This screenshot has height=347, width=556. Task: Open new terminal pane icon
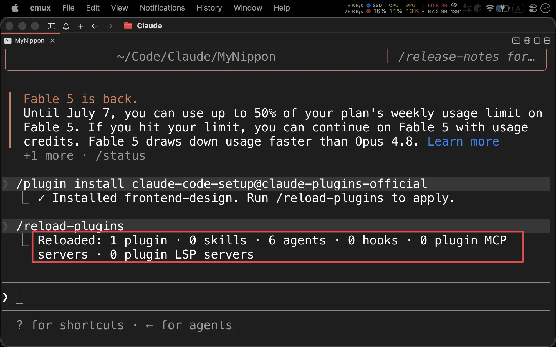click(516, 40)
